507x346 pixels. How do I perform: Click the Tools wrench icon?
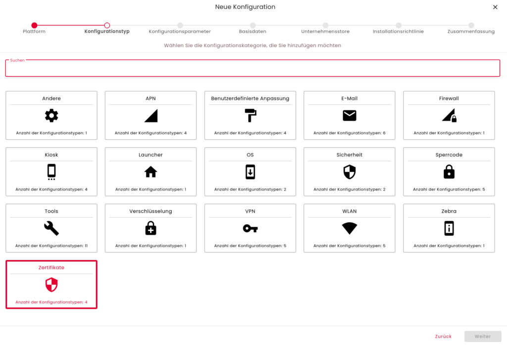tap(51, 228)
